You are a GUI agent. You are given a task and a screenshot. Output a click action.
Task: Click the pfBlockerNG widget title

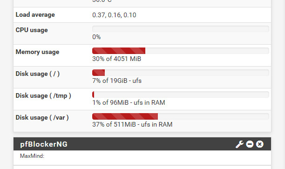tap(44, 144)
